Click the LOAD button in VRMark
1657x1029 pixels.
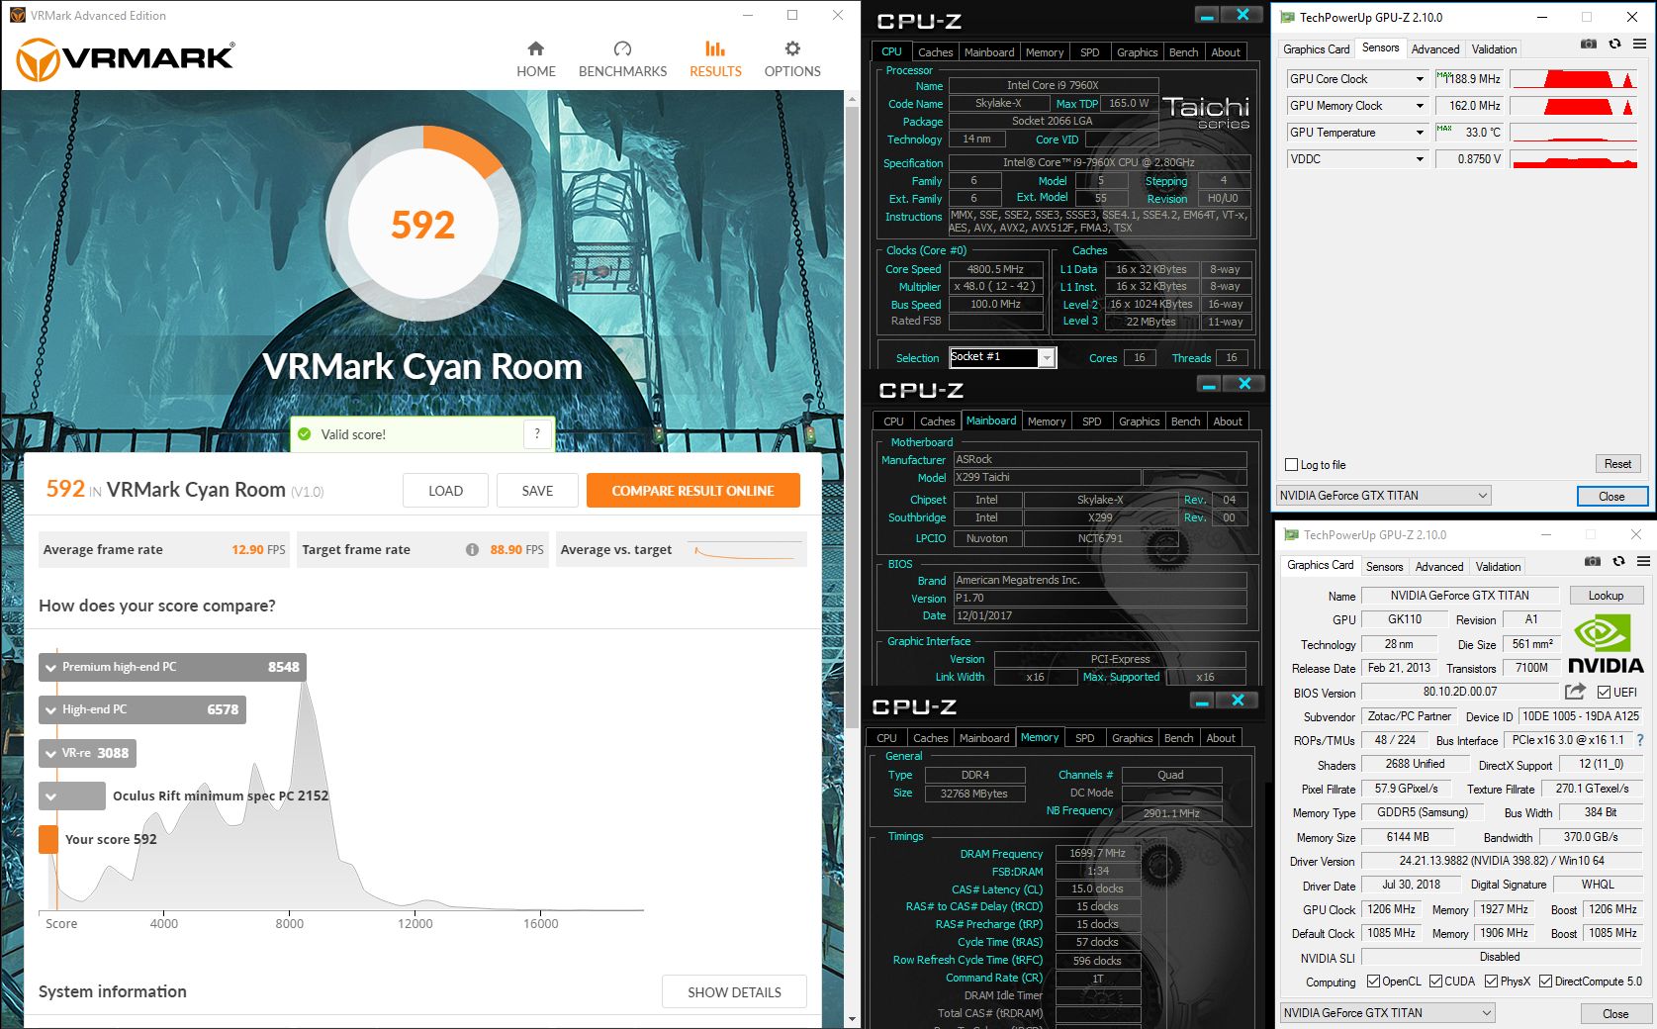445,491
